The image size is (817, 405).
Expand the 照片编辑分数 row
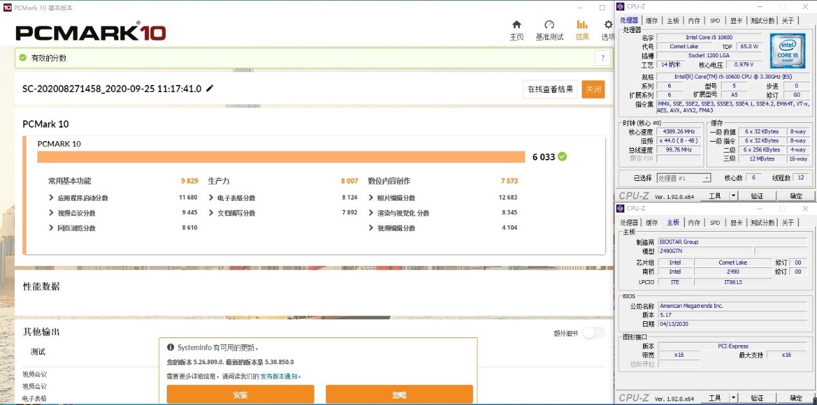(x=371, y=198)
